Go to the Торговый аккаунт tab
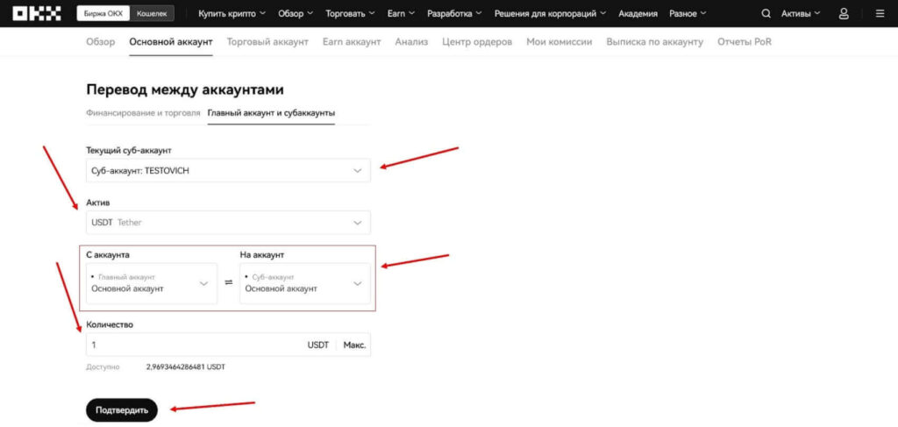898x427 pixels. [x=267, y=41]
